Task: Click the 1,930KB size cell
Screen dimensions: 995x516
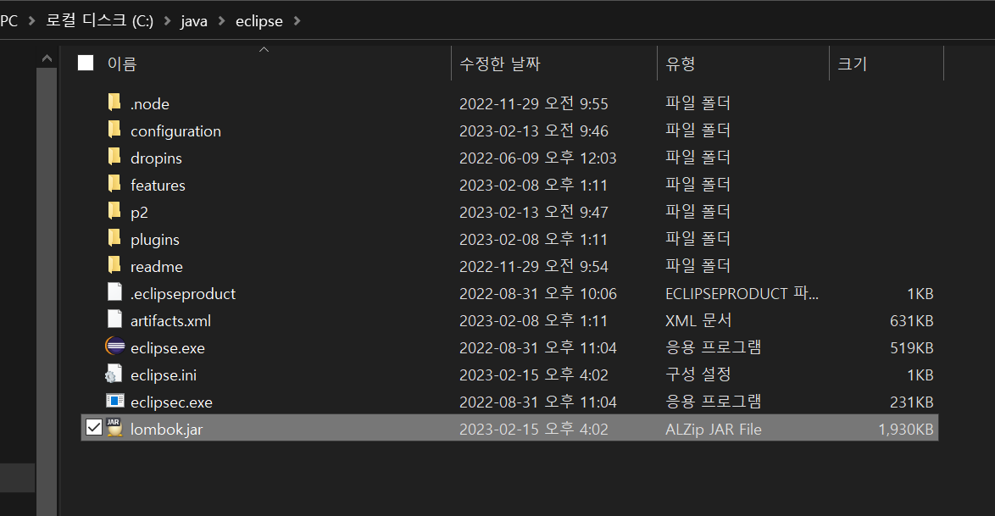Action: 905,429
